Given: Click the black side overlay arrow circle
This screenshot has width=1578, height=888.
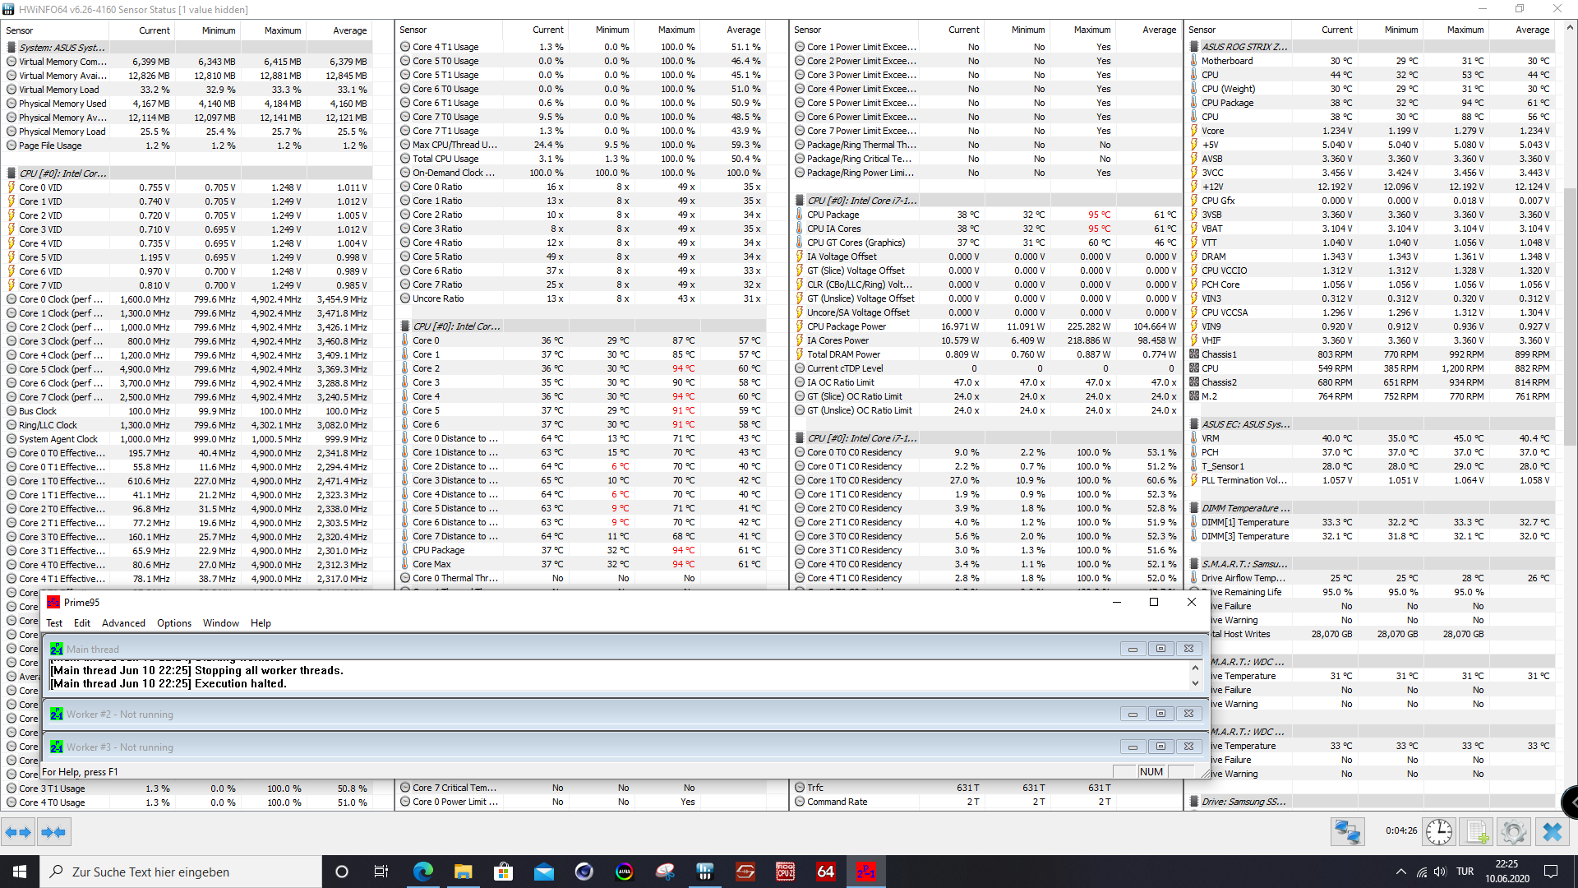Looking at the screenshot, I should click(1569, 801).
